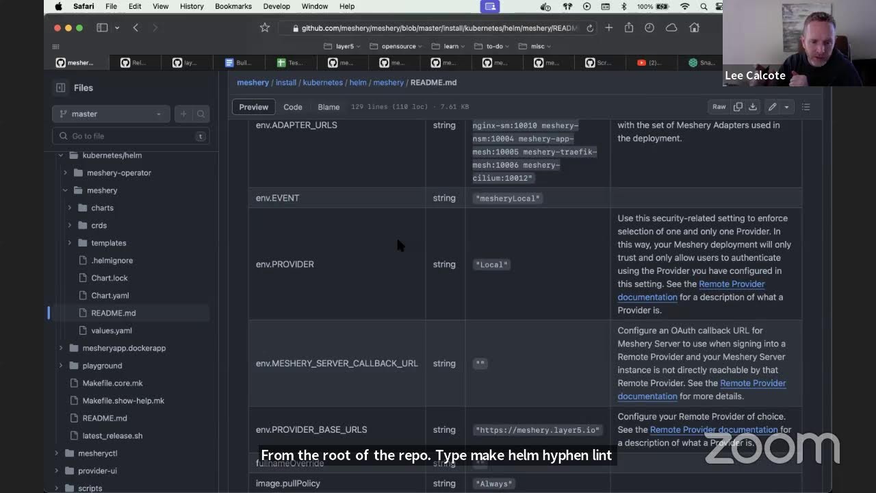
Task: Open the Chart.lock file
Action: pyautogui.click(x=109, y=278)
